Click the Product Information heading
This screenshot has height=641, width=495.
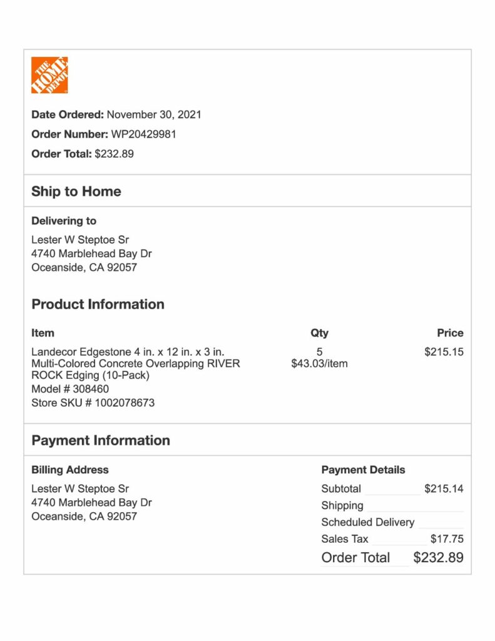pyautogui.click(x=98, y=304)
